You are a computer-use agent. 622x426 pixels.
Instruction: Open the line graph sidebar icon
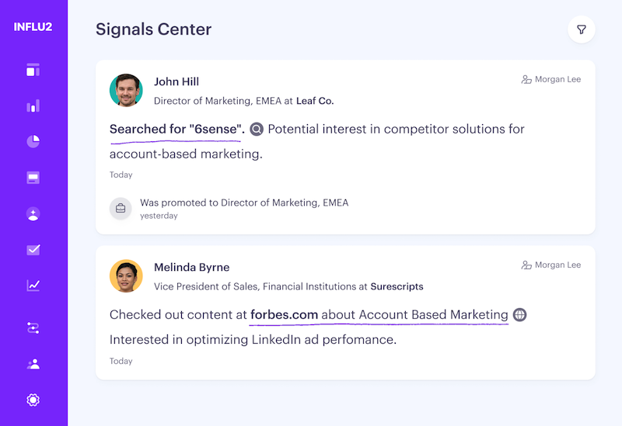pyautogui.click(x=33, y=286)
